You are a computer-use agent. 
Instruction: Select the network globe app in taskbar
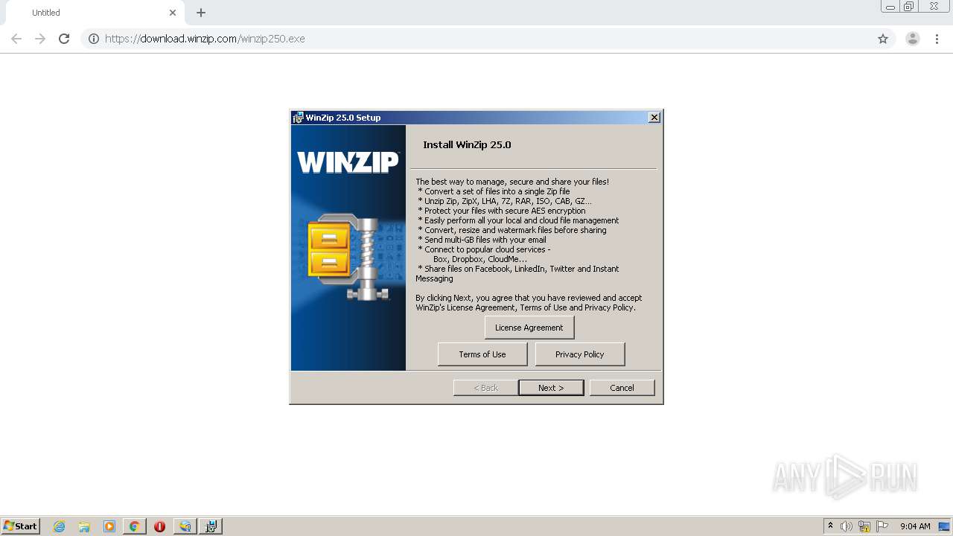pos(185,526)
